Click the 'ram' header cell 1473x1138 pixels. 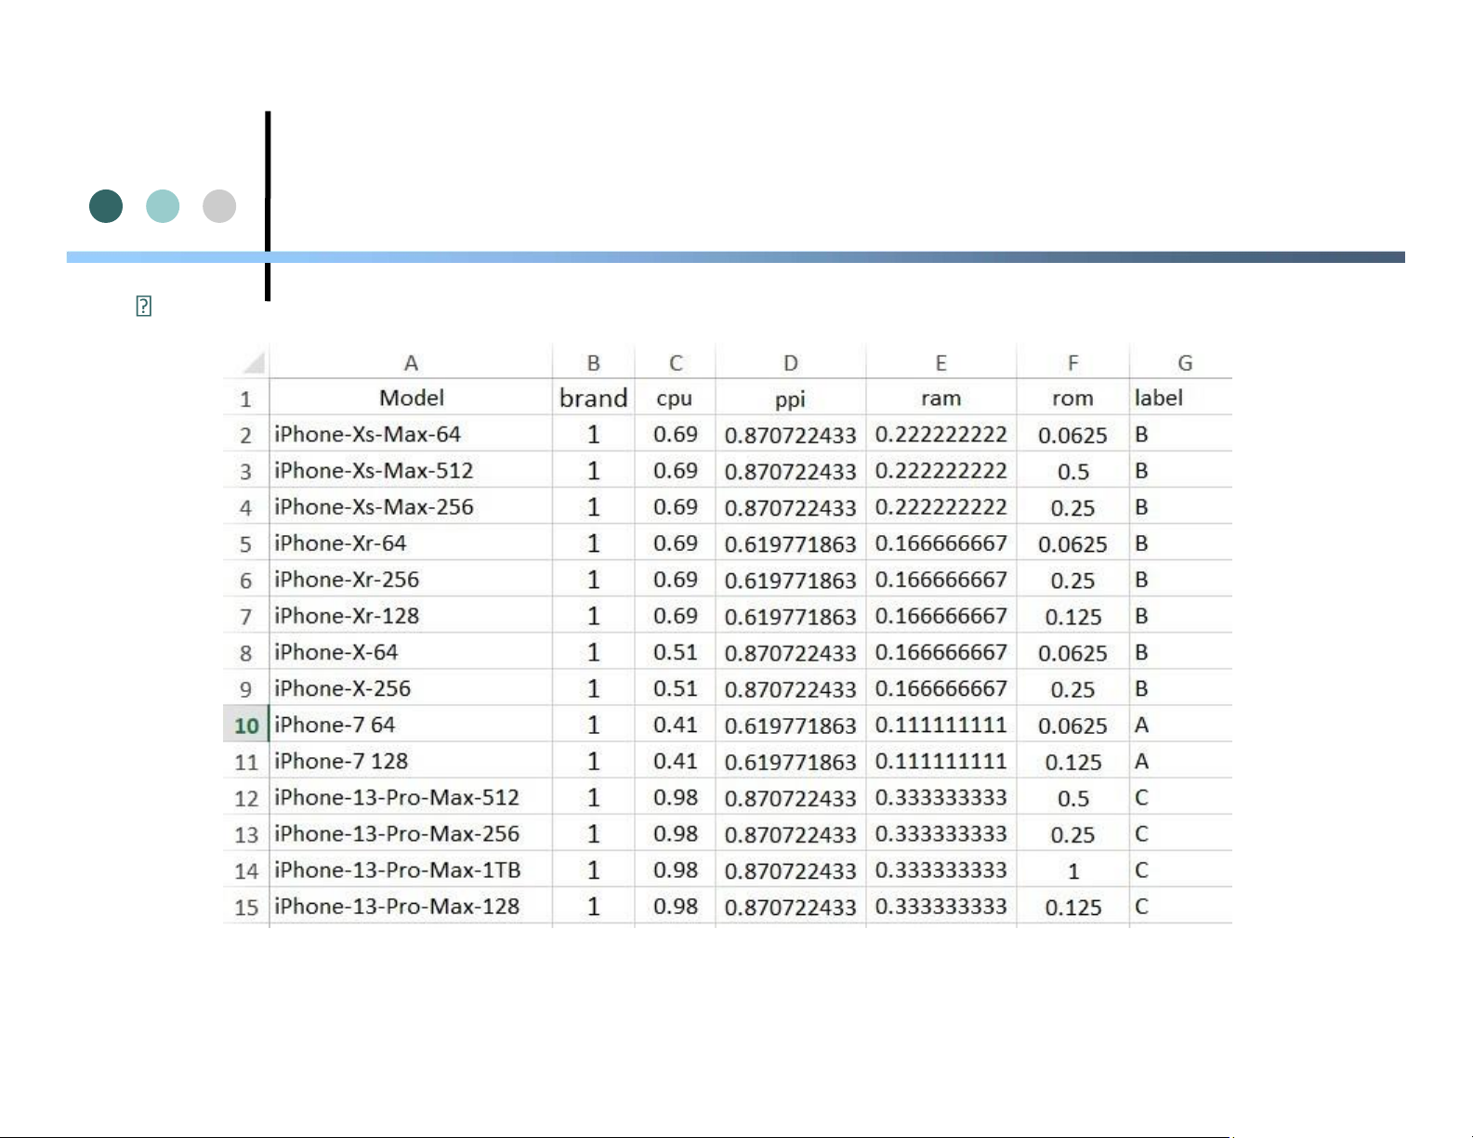coord(941,398)
